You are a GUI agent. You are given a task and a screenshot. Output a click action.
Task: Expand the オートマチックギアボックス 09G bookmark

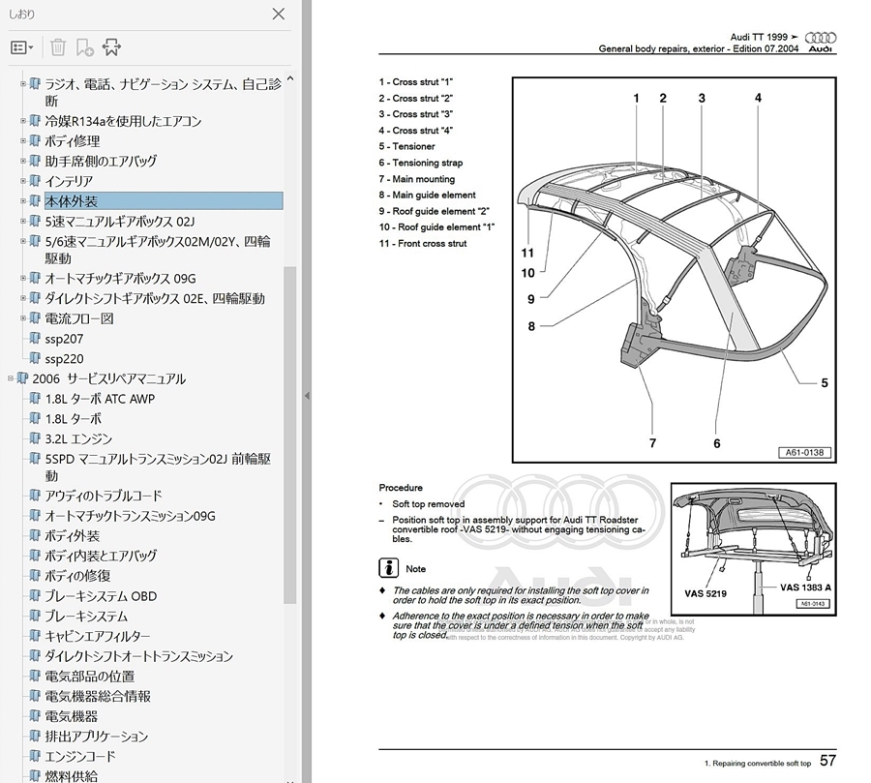coord(23,278)
